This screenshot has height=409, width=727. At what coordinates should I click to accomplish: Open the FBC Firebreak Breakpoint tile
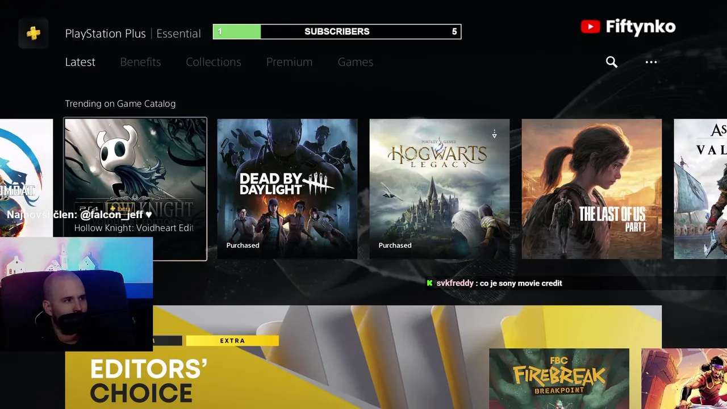(559, 378)
